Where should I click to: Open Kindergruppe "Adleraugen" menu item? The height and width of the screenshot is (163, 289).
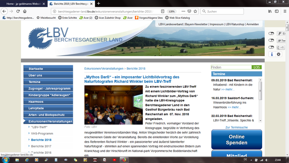48,95
